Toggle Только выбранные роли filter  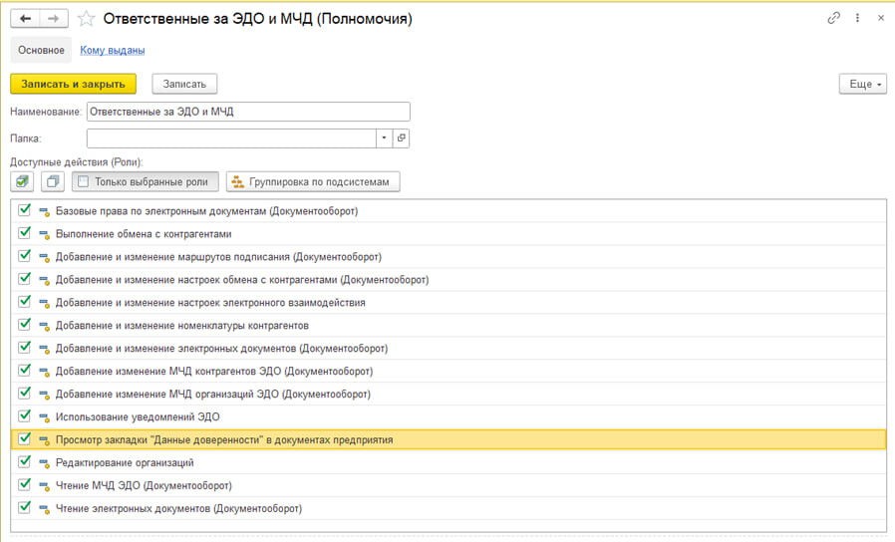(x=145, y=182)
